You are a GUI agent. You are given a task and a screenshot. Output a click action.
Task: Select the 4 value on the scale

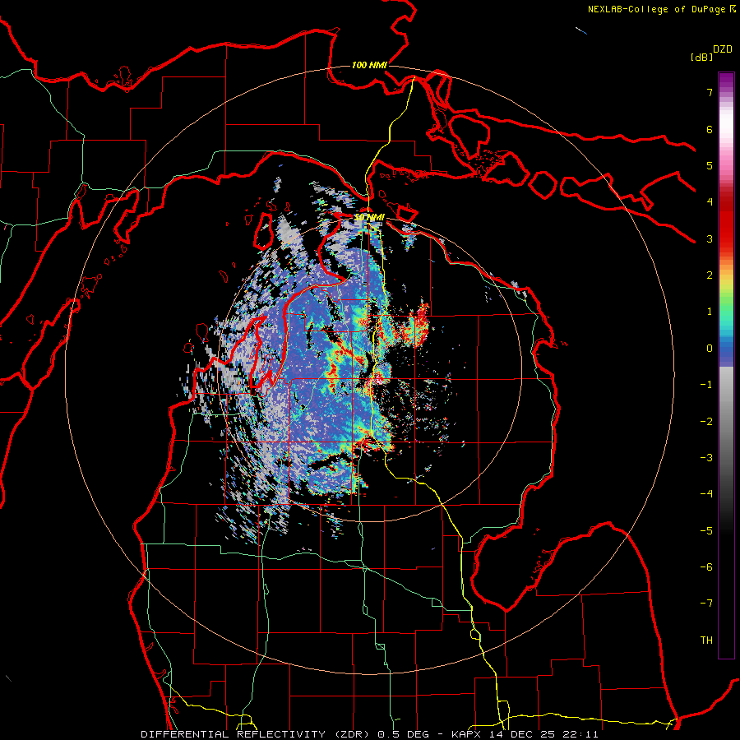point(710,202)
